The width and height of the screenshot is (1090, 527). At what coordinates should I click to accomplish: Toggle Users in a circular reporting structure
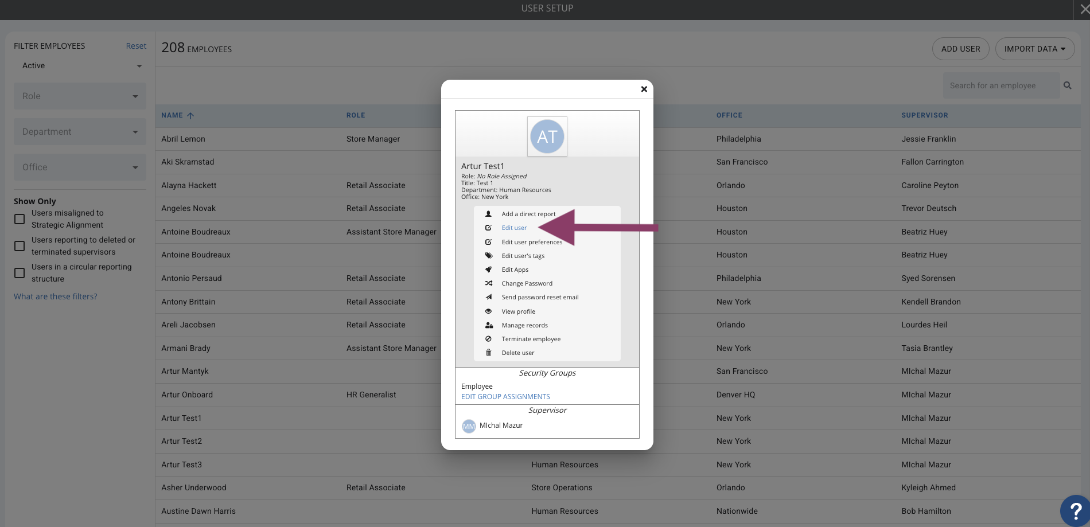[x=20, y=273]
